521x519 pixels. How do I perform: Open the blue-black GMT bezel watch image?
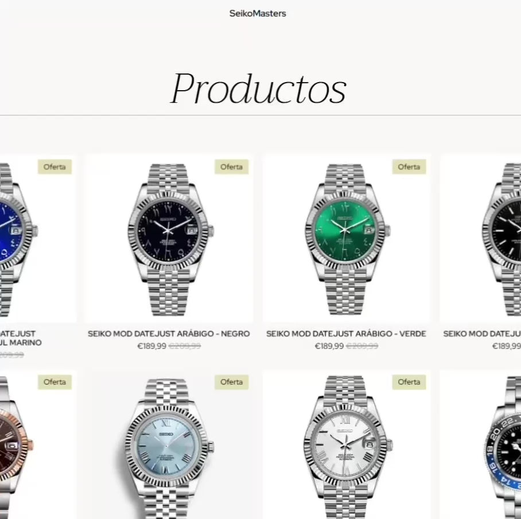(480, 445)
